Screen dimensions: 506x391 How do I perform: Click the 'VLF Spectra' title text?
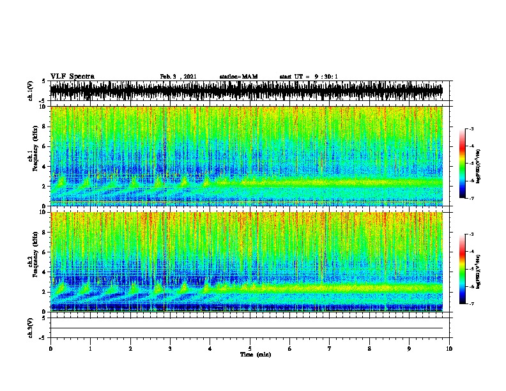click(72, 77)
